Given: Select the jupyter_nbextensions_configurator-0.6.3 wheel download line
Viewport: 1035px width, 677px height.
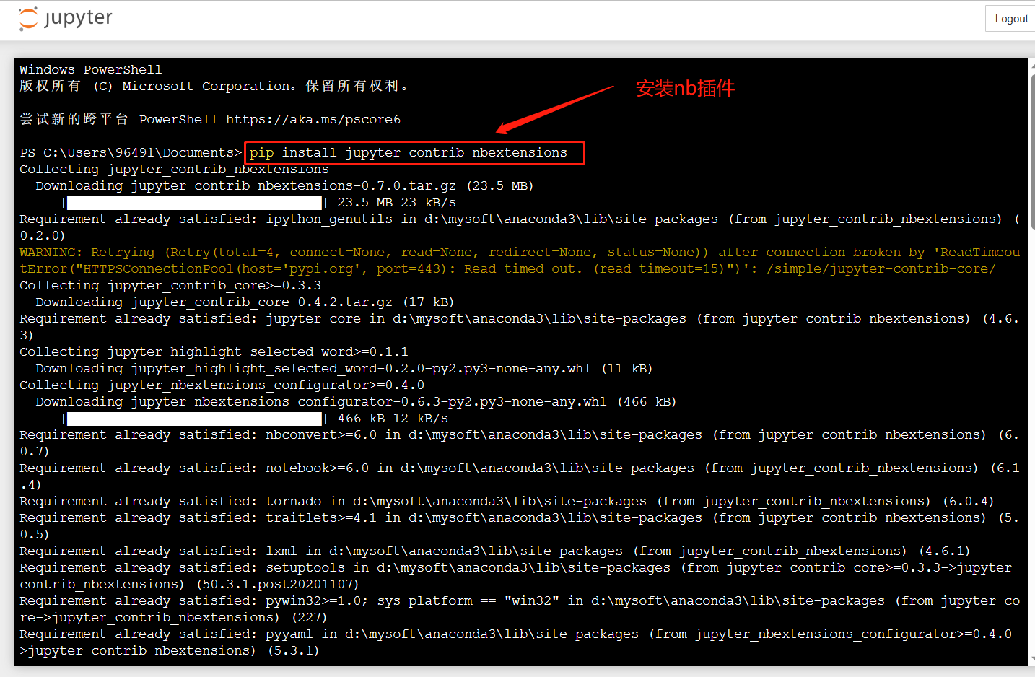Looking at the screenshot, I should pos(356,401).
